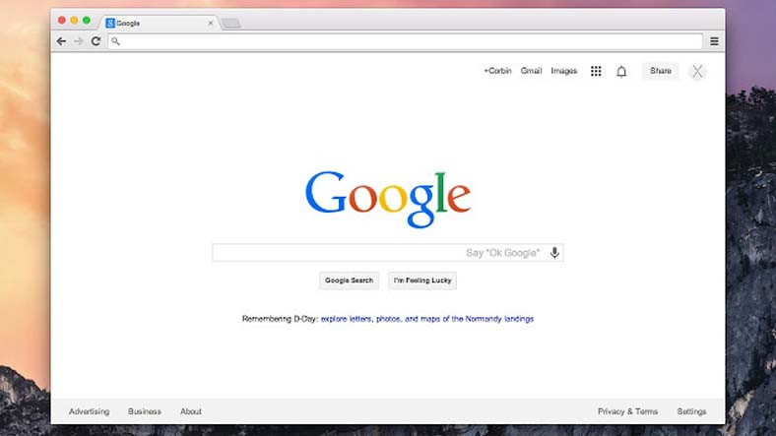Close the window with the red button

tap(61, 21)
